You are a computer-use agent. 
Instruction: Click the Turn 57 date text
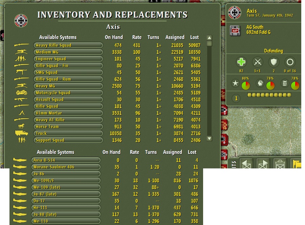coord(270,15)
